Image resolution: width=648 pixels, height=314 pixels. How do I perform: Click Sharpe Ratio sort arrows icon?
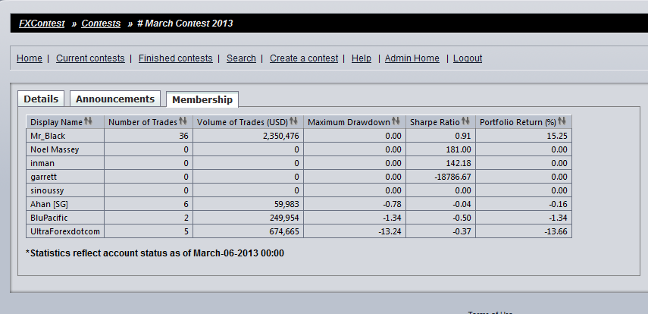(x=466, y=121)
